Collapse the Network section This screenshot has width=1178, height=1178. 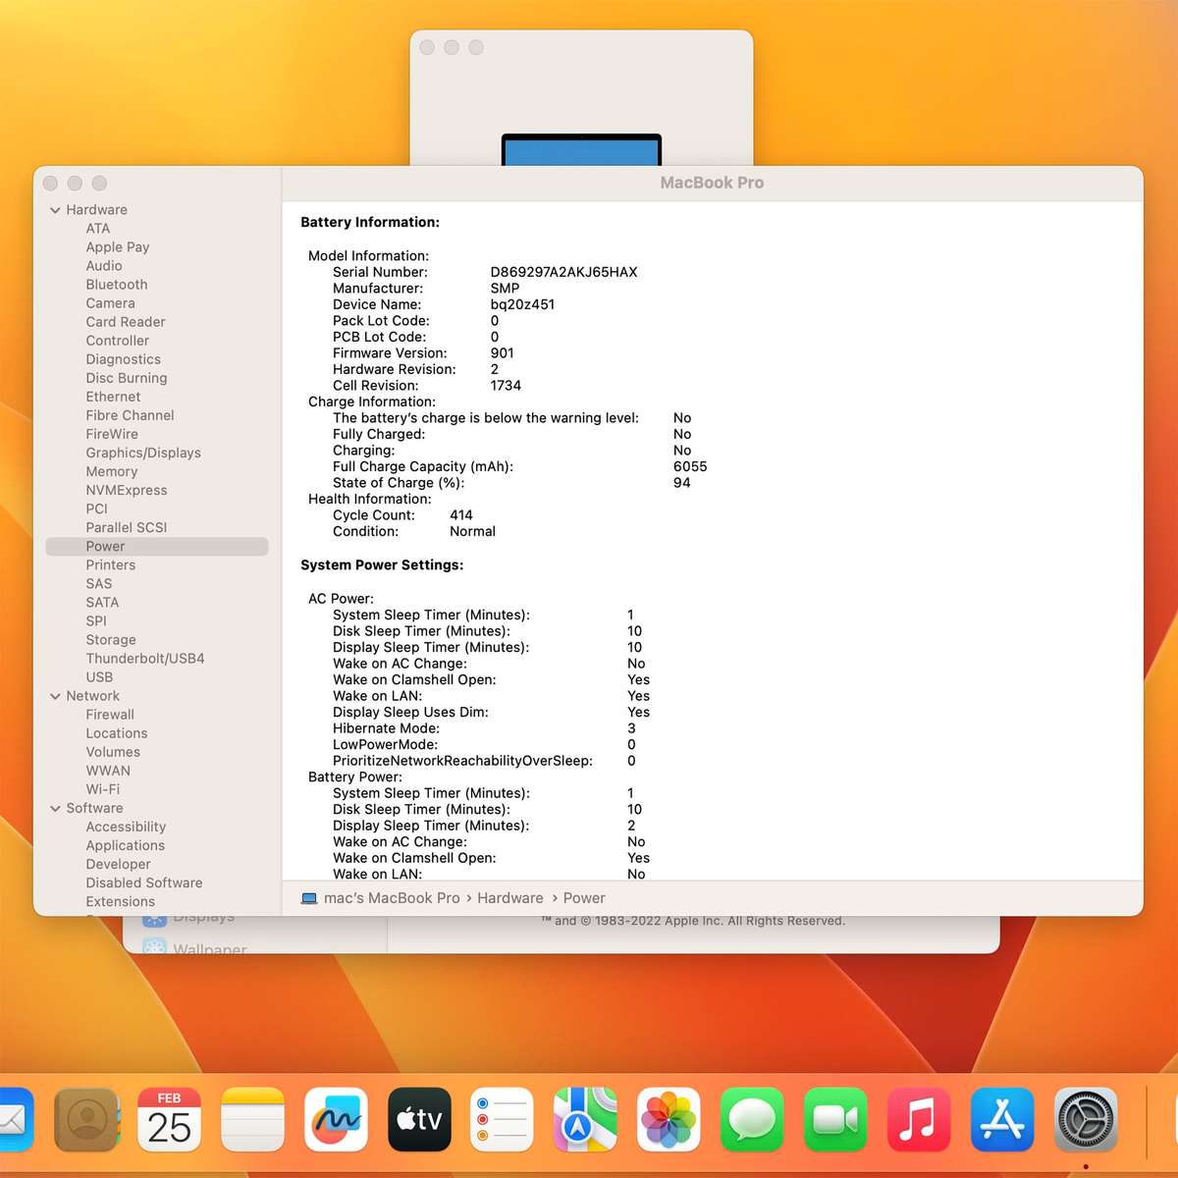click(55, 695)
